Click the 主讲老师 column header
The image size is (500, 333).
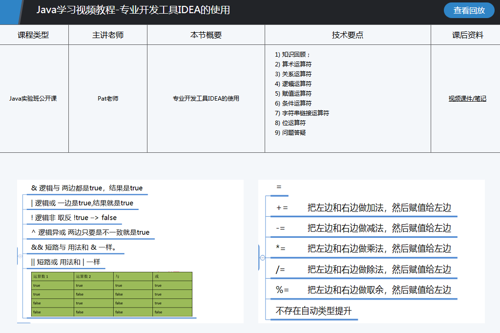(108, 35)
